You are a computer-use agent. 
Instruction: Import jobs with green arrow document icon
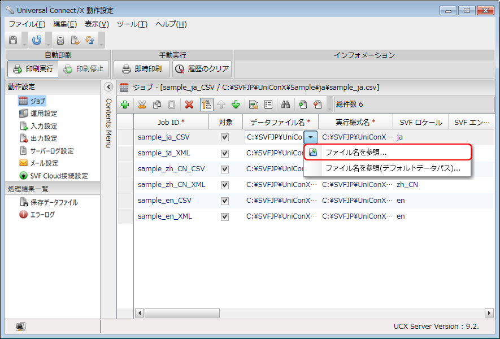click(x=303, y=105)
